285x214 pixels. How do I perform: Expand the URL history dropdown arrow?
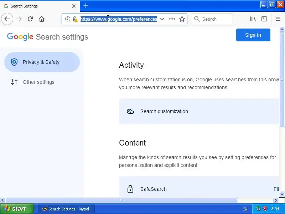162,19
